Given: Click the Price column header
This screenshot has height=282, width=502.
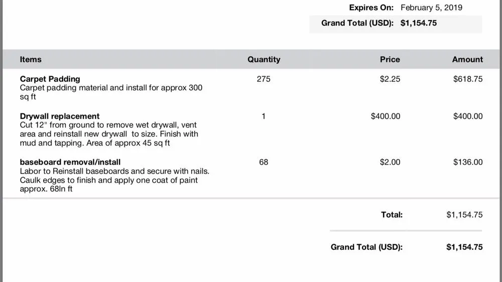Looking at the screenshot, I should [x=390, y=59].
